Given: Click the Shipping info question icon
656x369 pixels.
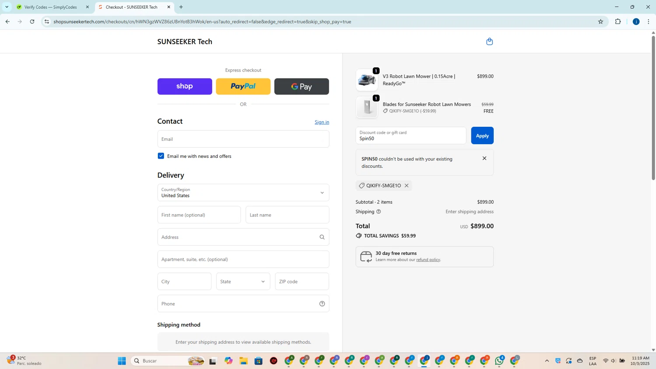Looking at the screenshot, I should (x=379, y=212).
